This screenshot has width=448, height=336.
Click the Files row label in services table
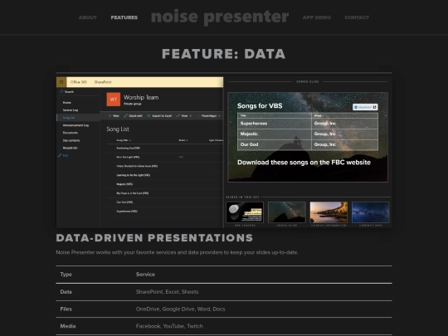(x=66, y=309)
